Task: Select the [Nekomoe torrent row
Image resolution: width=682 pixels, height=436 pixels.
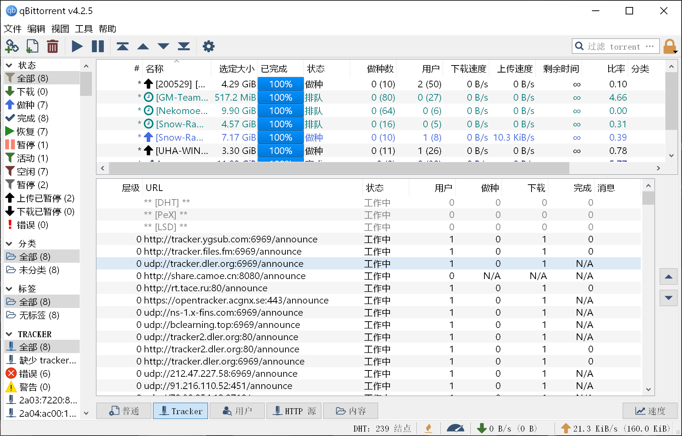Action: click(381, 111)
